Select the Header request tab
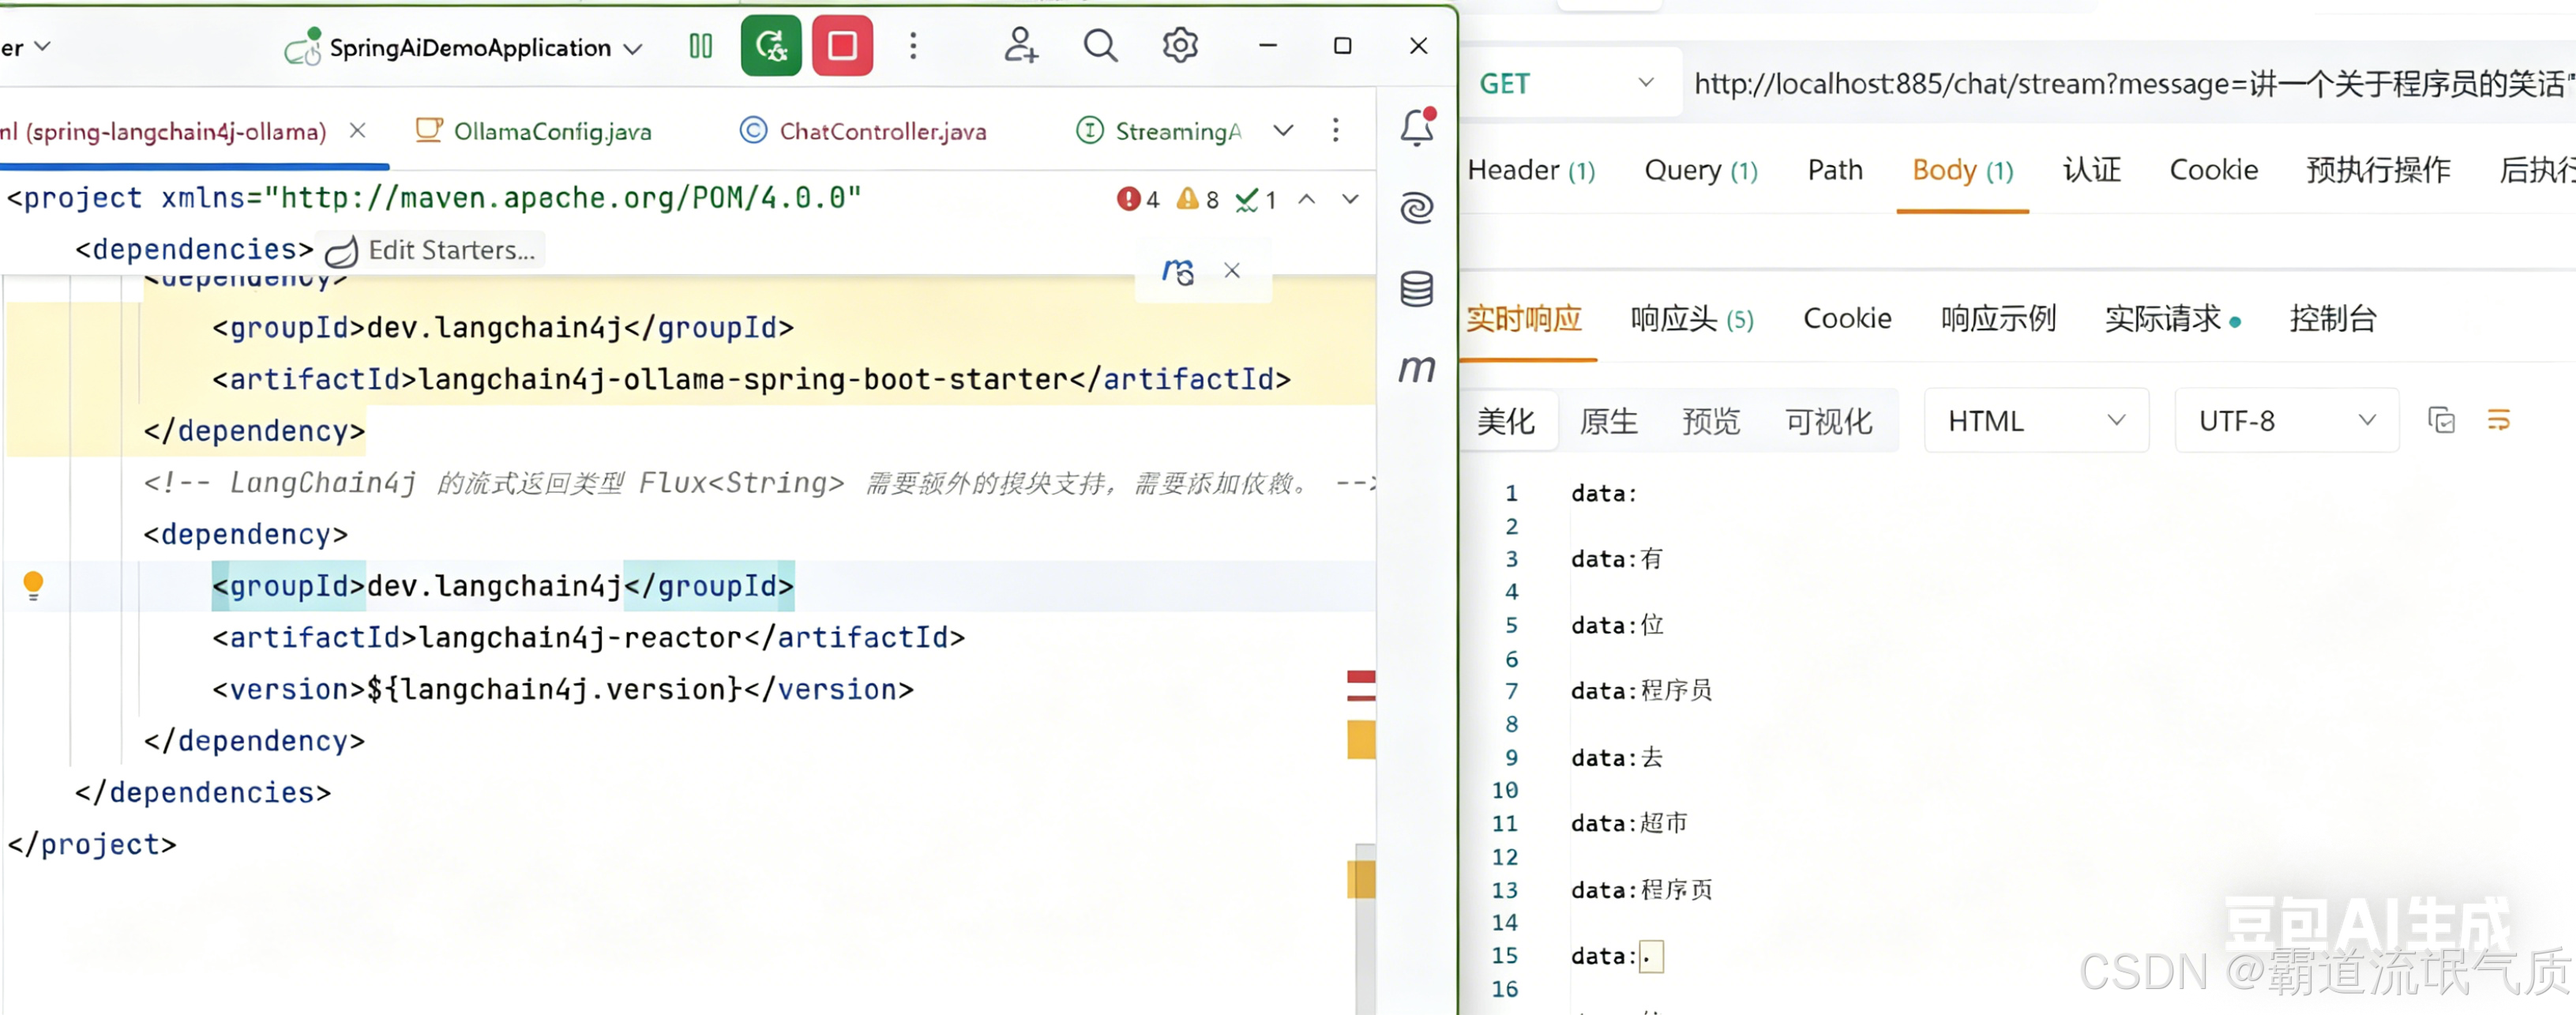The image size is (2576, 1015). 1531,170
